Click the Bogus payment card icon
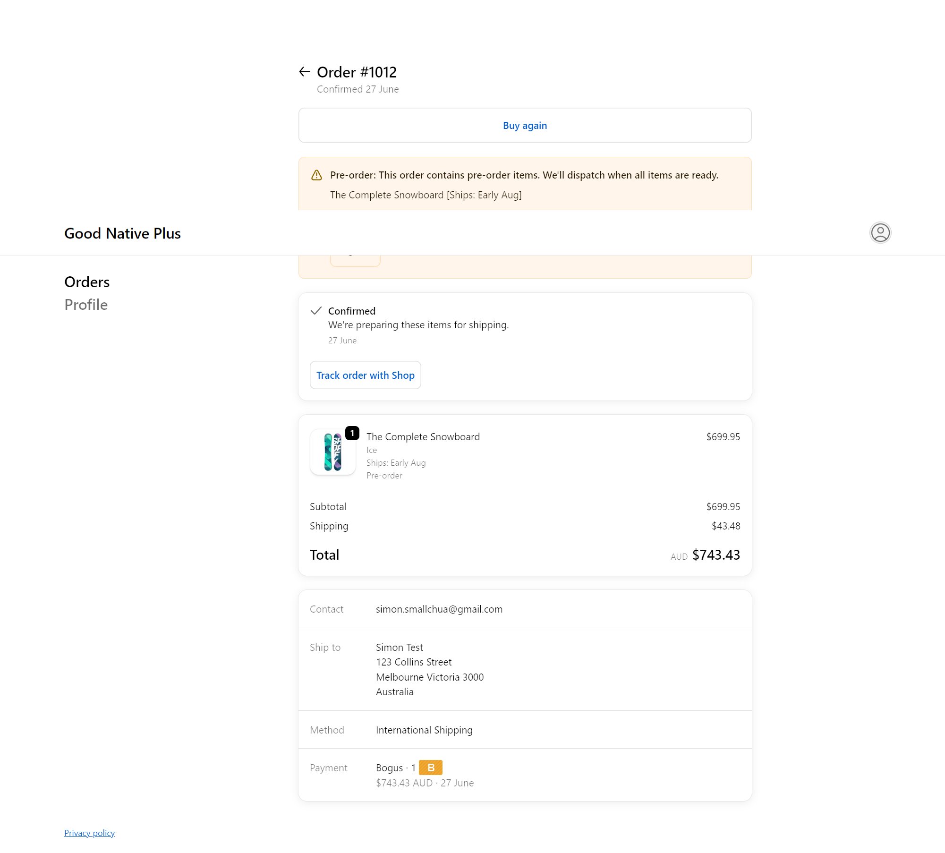Viewport: 945px width, 853px height. click(431, 768)
